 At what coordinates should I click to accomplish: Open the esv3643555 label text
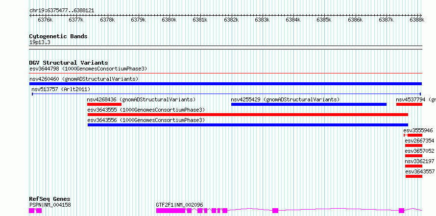pos(146,110)
